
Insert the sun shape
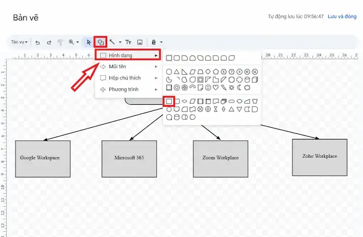(231, 88)
